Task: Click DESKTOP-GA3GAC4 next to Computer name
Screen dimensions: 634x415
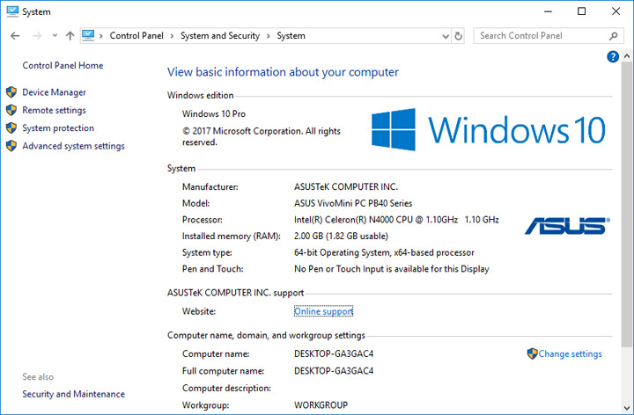Action: click(334, 353)
